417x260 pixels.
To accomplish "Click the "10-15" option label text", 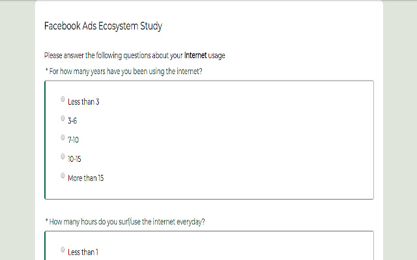I will pyautogui.click(x=74, y=159).
